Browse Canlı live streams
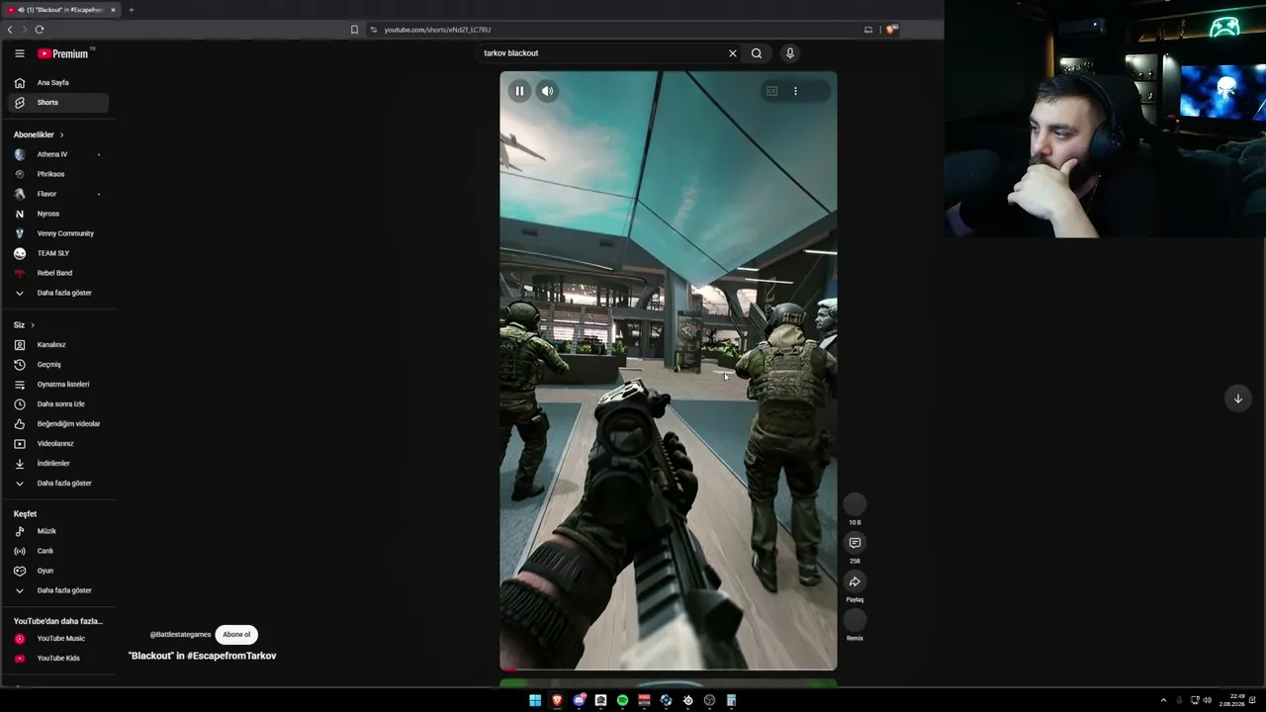 click(59, 551)
